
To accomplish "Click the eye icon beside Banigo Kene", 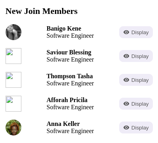I will tap(126, 32).
